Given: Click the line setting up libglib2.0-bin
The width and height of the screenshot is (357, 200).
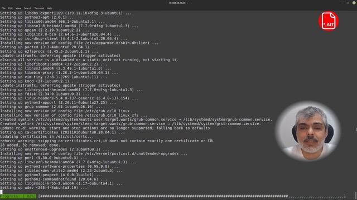Looking at the screenshot, I should (60, 34).
